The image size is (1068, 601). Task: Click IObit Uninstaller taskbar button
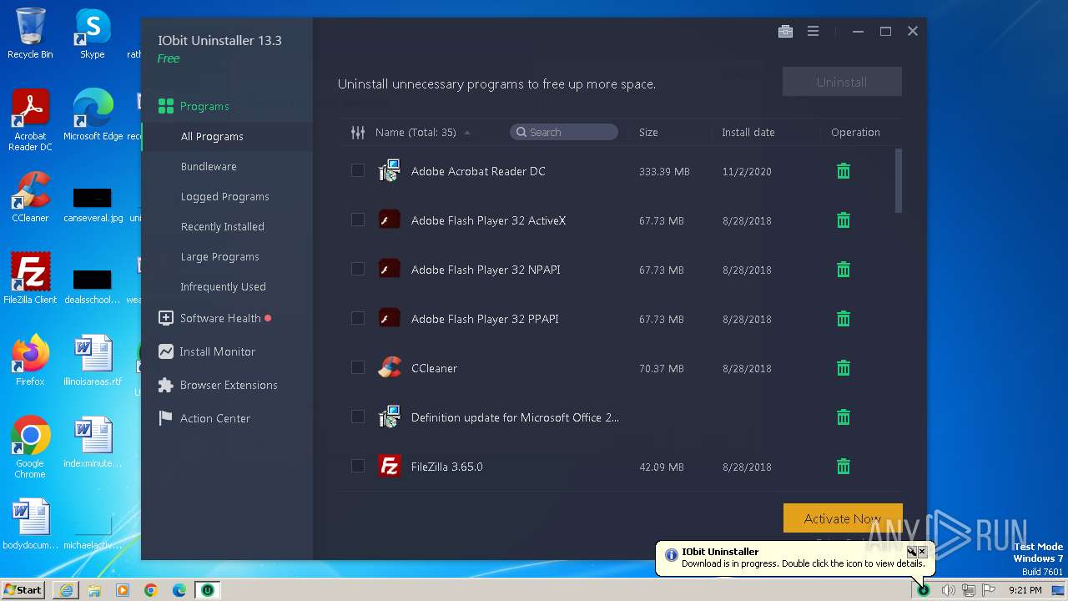(x=208, y=590)
